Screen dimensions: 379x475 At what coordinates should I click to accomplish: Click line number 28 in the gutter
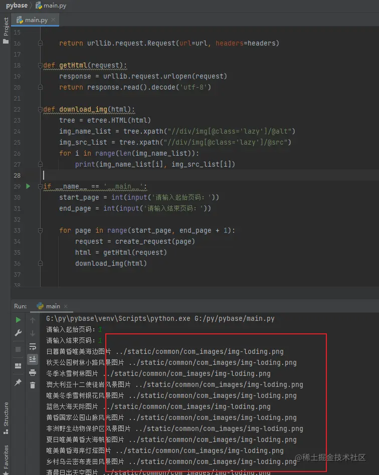pos(17,175)
